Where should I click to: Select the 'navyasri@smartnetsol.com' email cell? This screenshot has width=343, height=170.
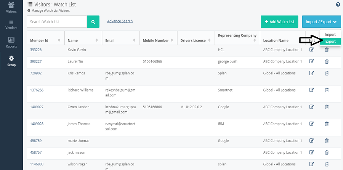pos(120,127)
